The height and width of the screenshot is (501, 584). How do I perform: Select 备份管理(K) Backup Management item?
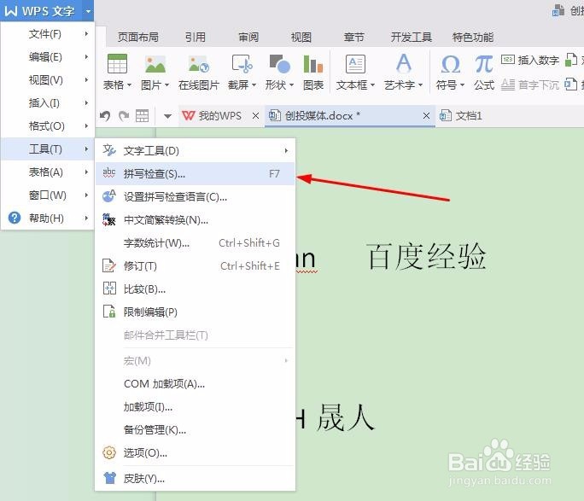point(196,430)
